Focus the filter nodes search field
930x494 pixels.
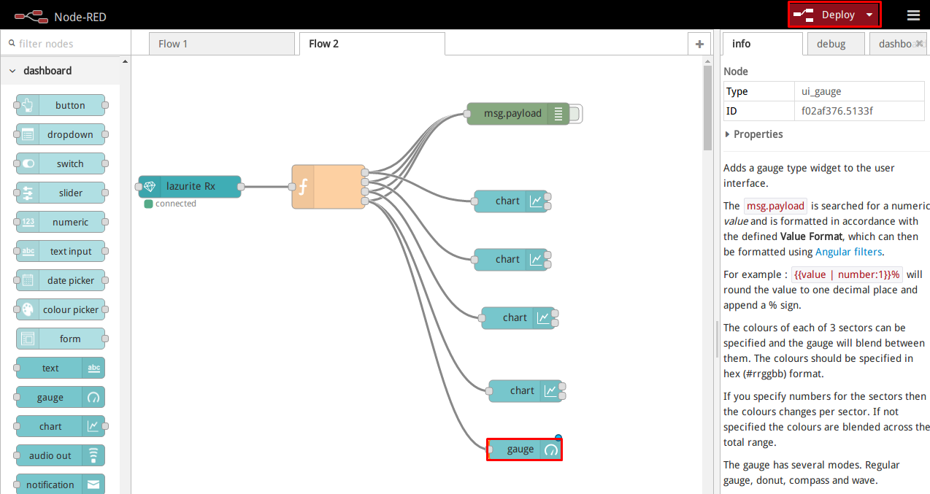click(66, 44)
